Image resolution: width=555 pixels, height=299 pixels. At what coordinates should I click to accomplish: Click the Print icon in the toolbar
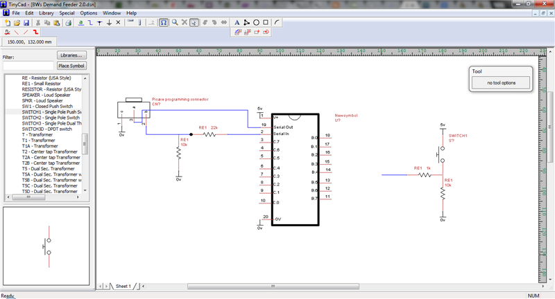[x=68, y=22]
